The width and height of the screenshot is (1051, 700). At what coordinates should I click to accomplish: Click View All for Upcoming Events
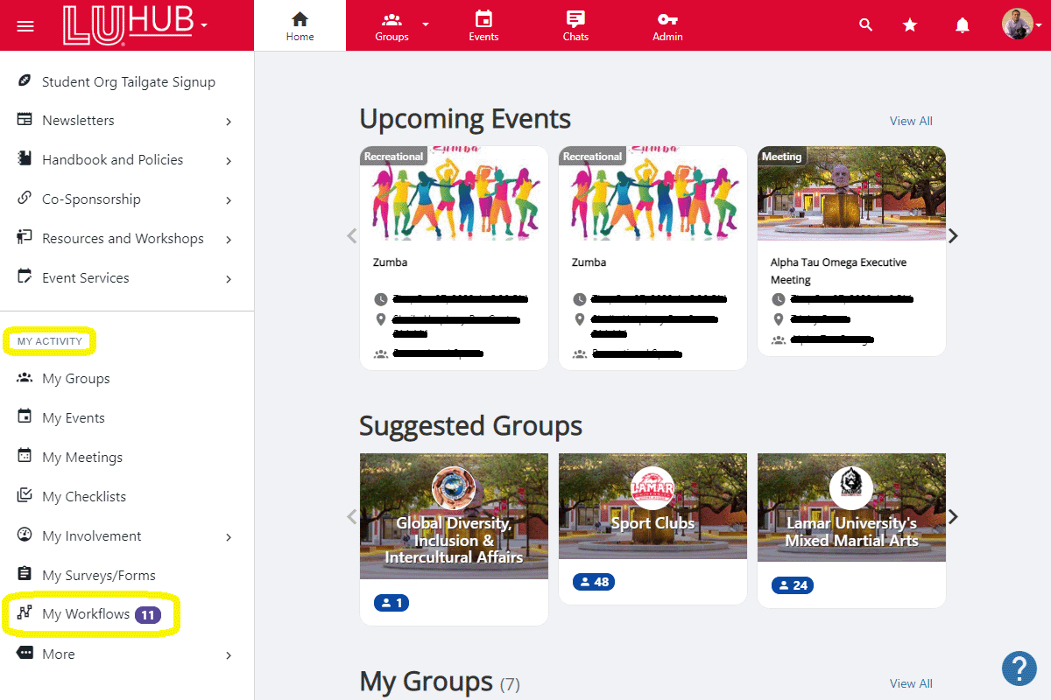911,121
